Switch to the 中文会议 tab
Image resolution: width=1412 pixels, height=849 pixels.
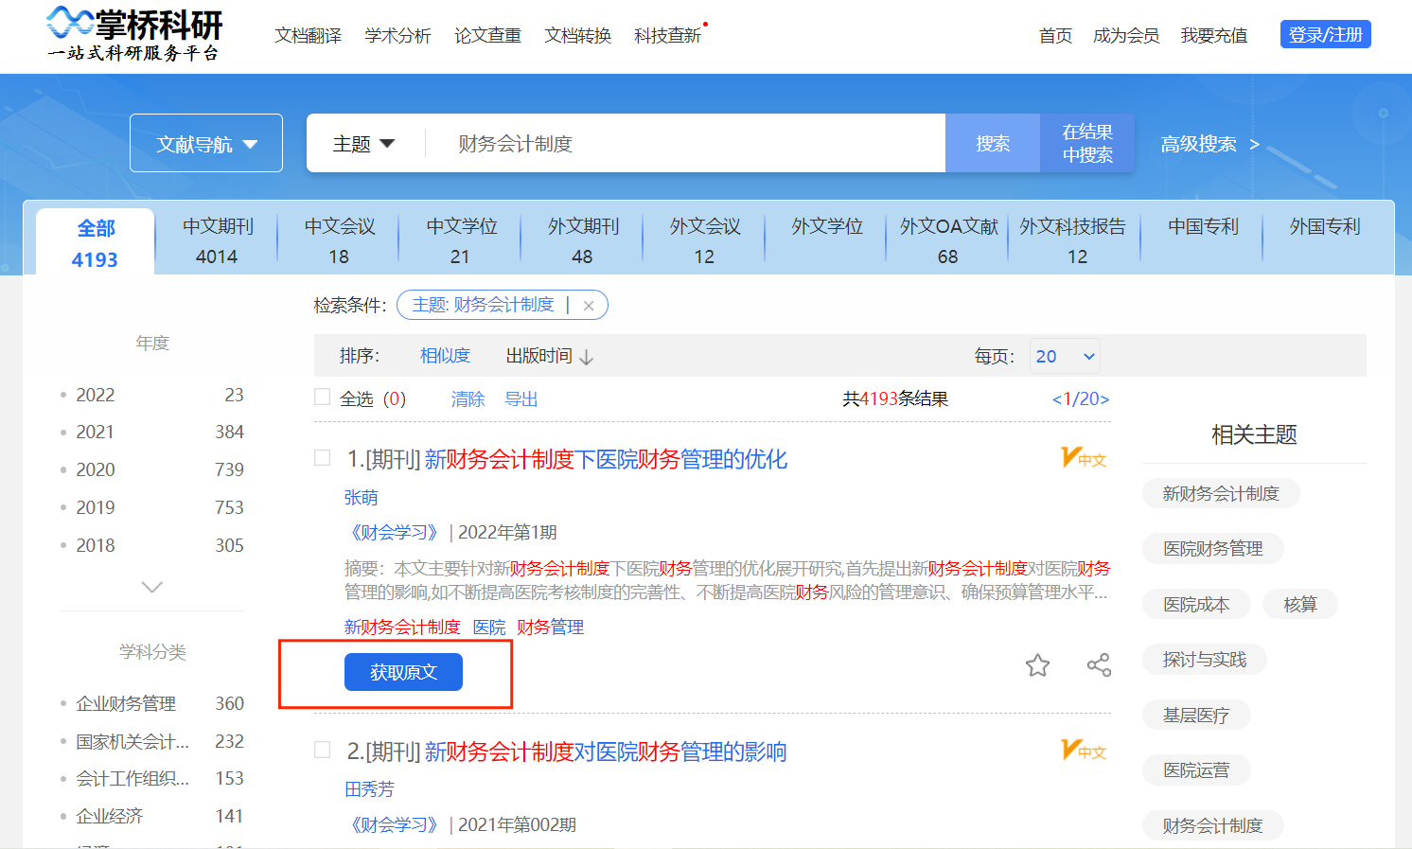coord(339,240)
